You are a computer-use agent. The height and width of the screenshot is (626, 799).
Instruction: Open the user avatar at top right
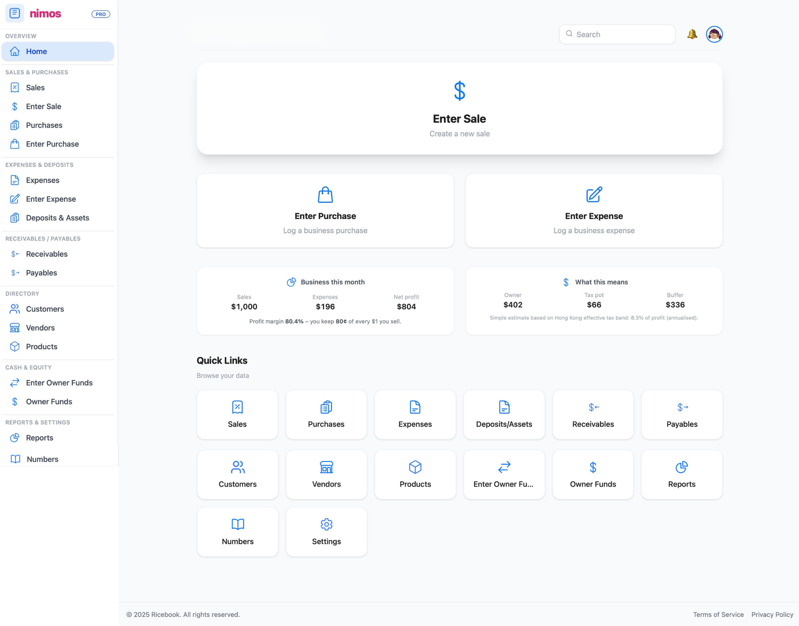[714, 34]
